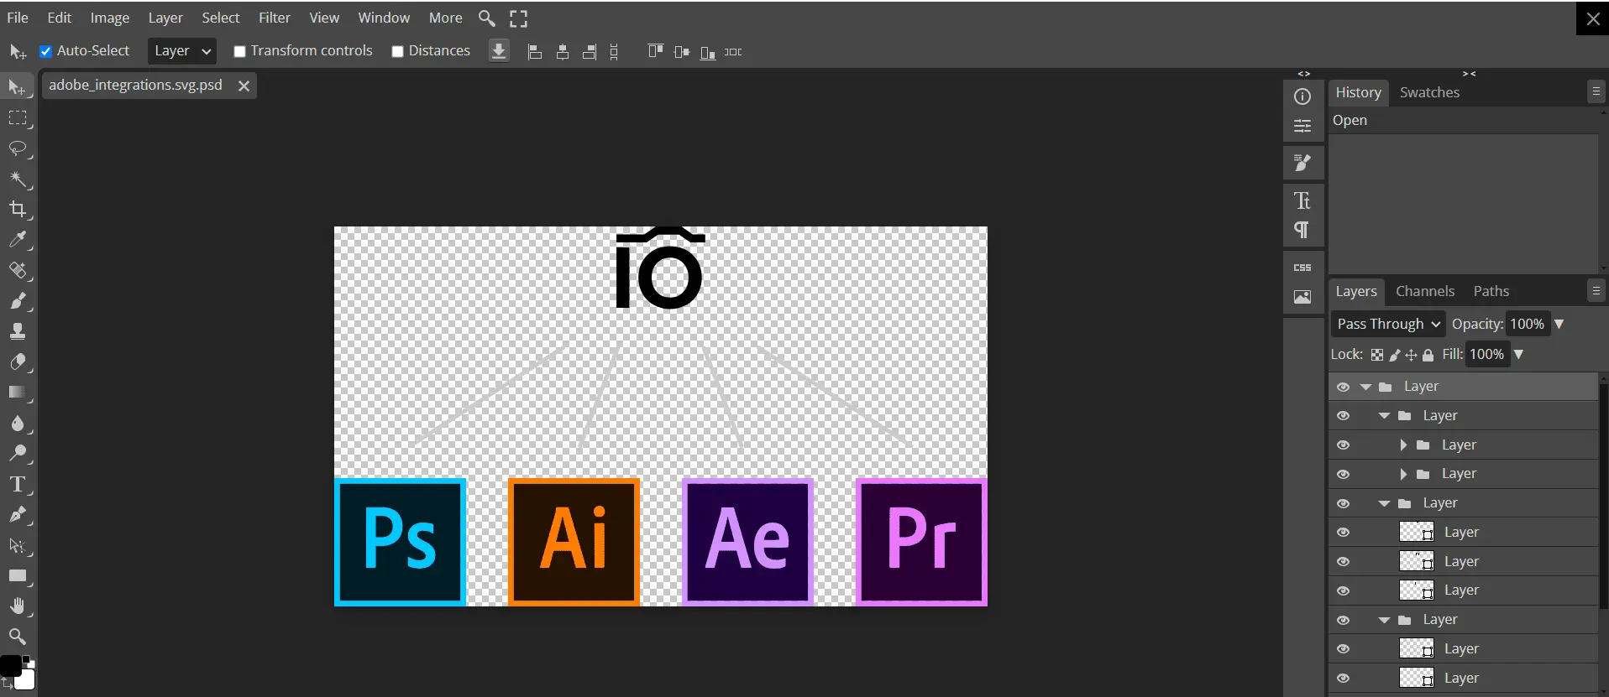Select the Crop tool
1609x697 pixels.
(18, 209)
